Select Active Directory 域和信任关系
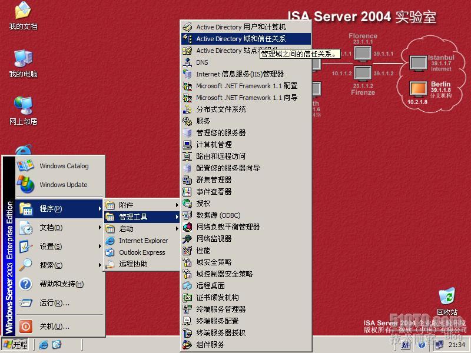This screenshot has width=471, height=353. pyautogui.click(x=246, y=39)
